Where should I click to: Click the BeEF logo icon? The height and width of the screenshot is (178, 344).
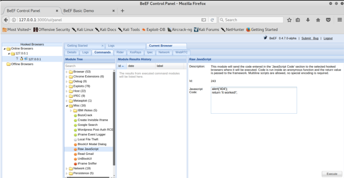point(265,38)
